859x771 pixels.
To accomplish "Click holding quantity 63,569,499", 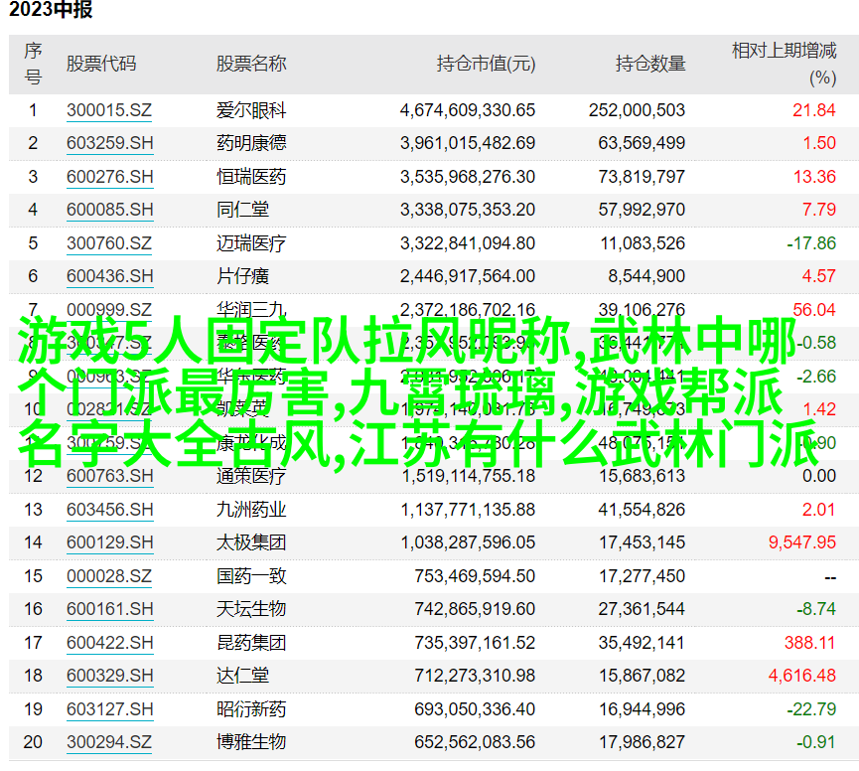I will 642,144.
